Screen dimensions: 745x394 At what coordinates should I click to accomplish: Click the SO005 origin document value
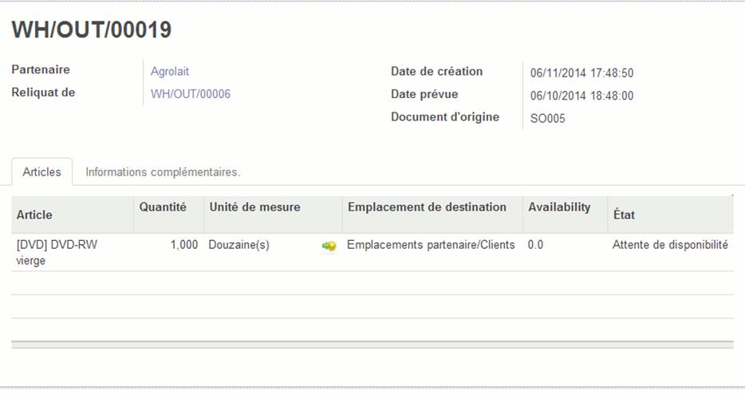tap(547, 118)
